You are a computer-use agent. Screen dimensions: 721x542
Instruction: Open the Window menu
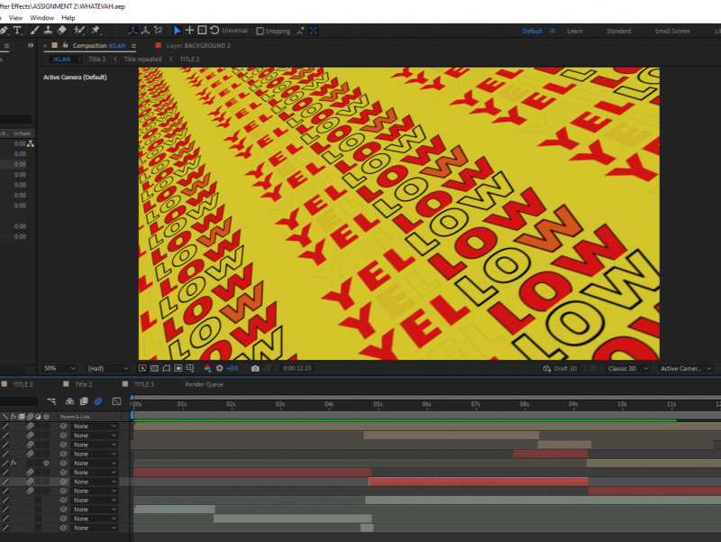41,18
